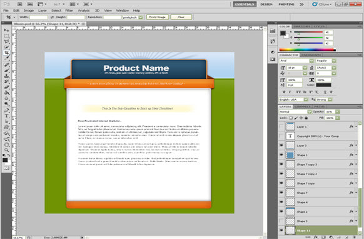364x239 pixels.
Task: Hide the Shape 1 layer
Action: (x=281, y=155)
